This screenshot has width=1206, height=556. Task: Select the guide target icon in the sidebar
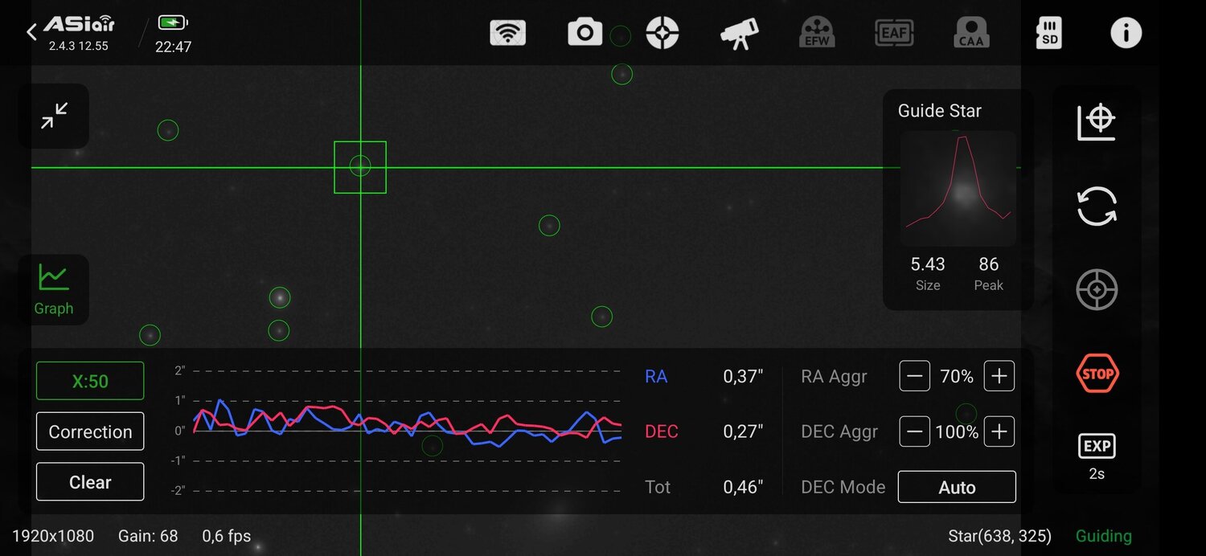click(1097, 289)
